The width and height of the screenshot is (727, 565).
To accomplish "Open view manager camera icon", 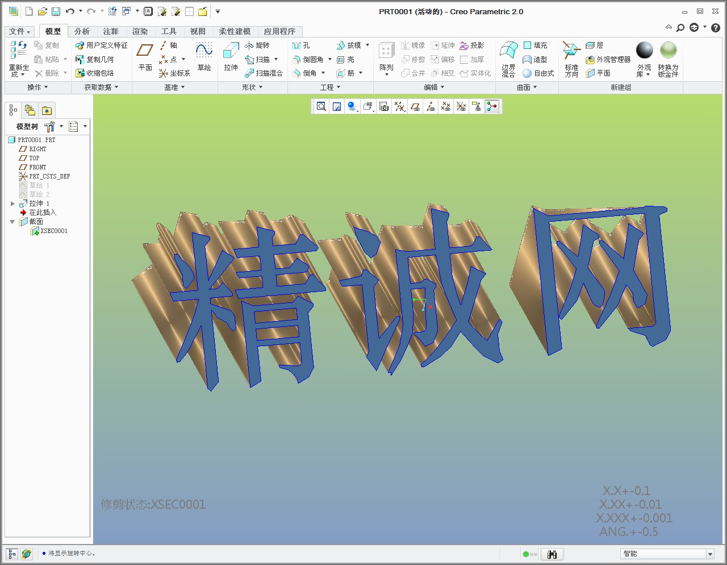I will click(384, 106).
